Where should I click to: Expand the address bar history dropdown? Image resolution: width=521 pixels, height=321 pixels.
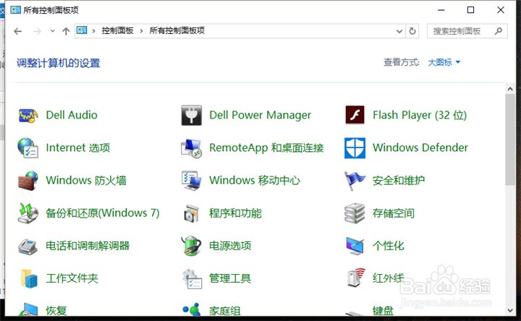(399, 31)
